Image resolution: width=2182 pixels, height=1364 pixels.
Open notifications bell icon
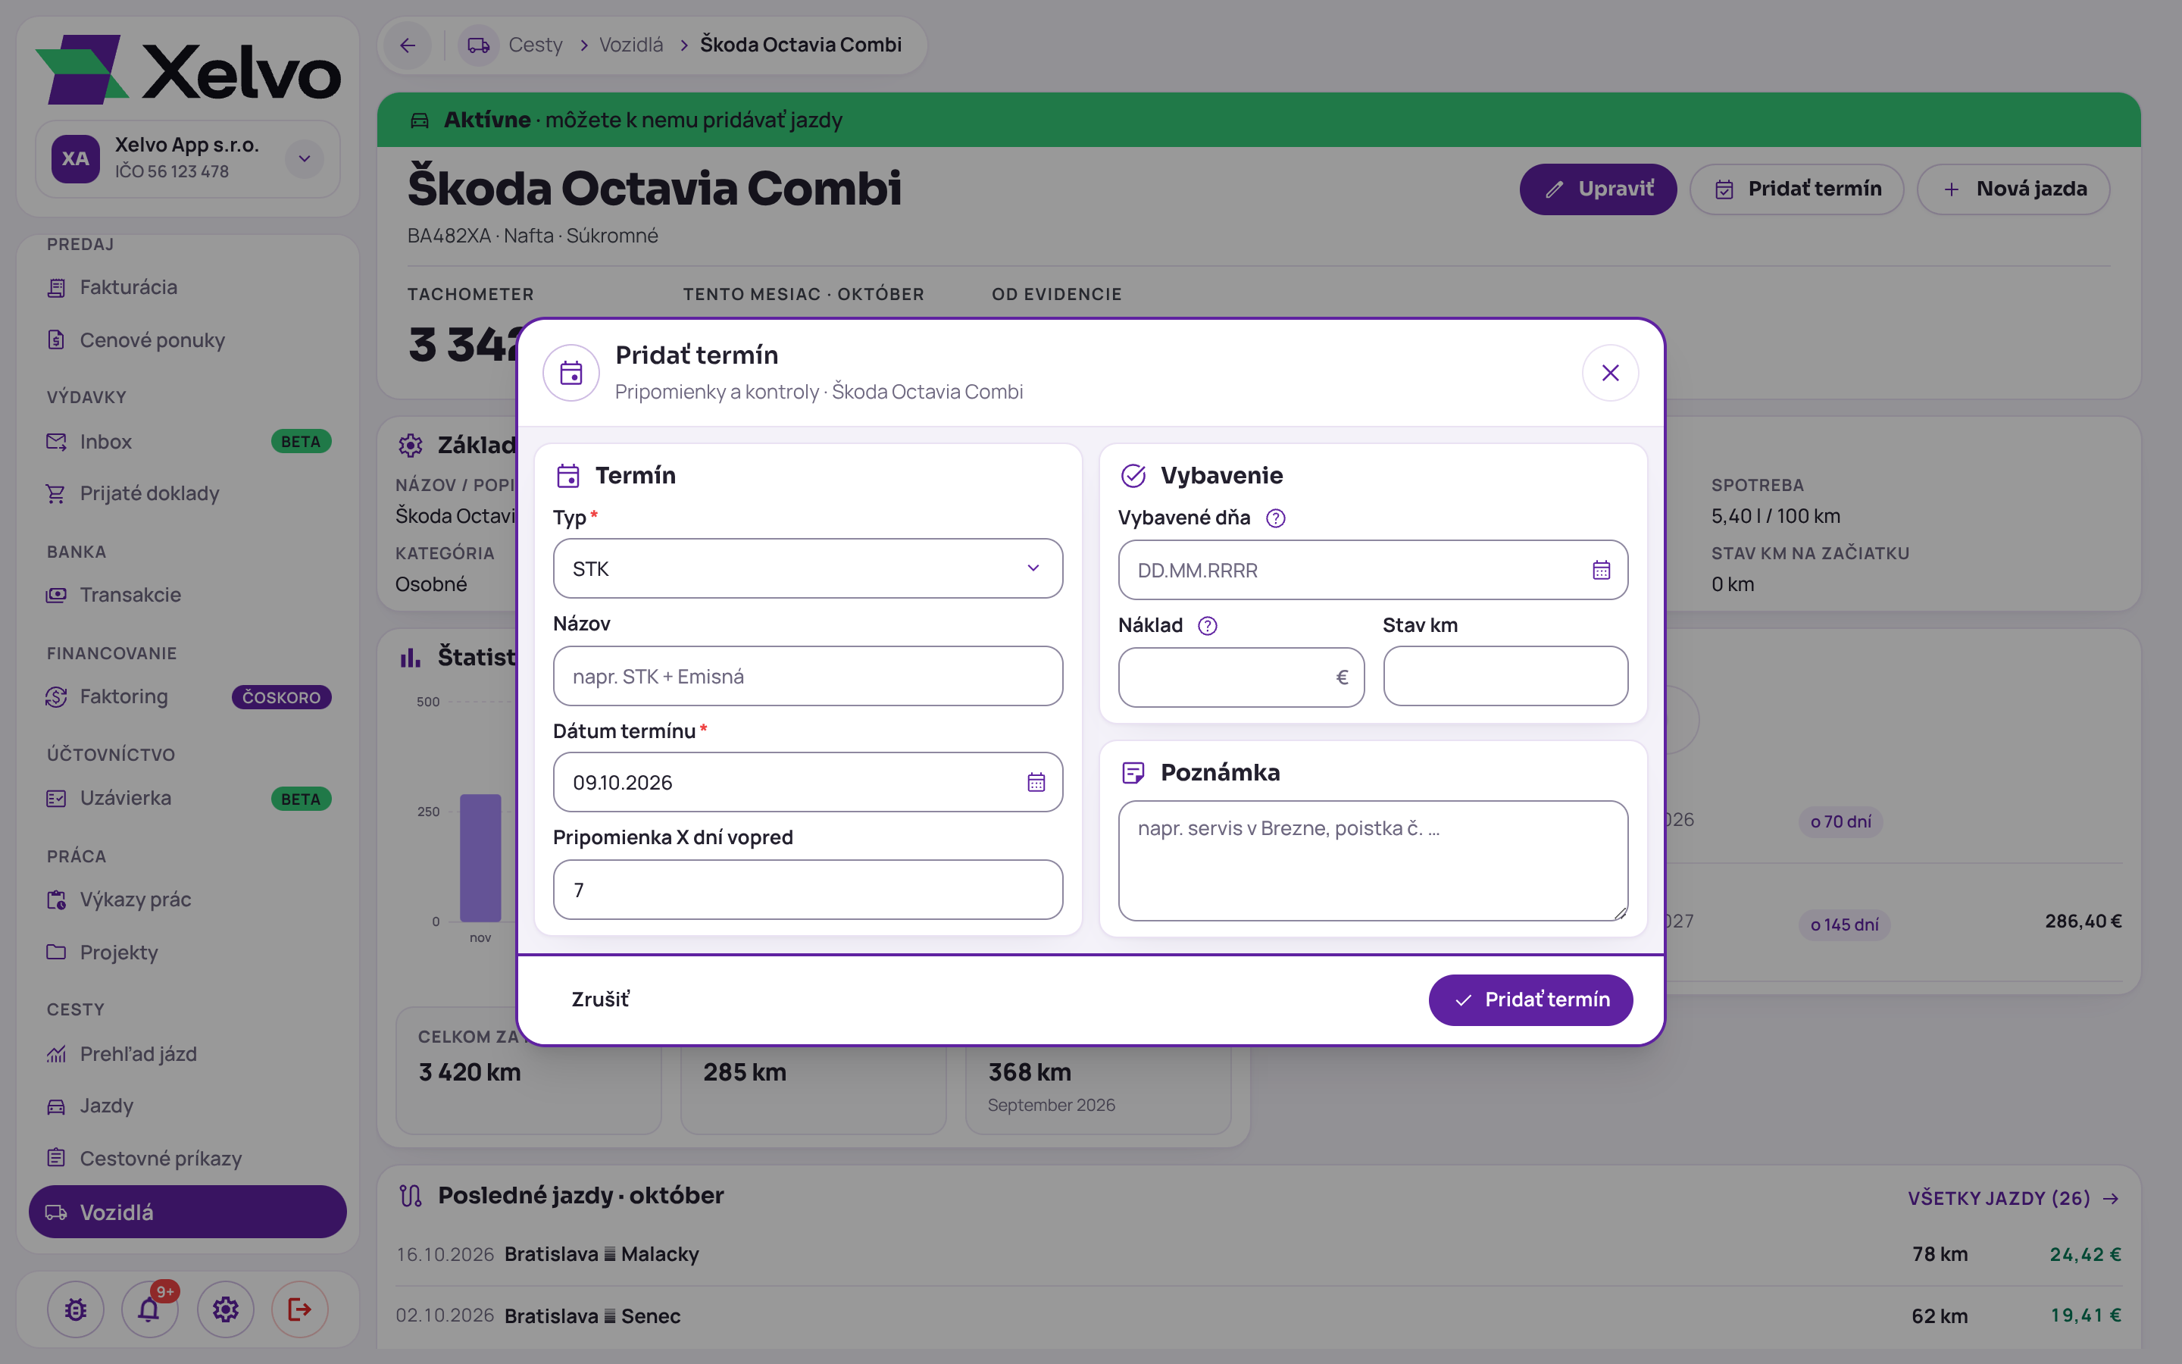pyautogui.click(x=150, y=1309)
